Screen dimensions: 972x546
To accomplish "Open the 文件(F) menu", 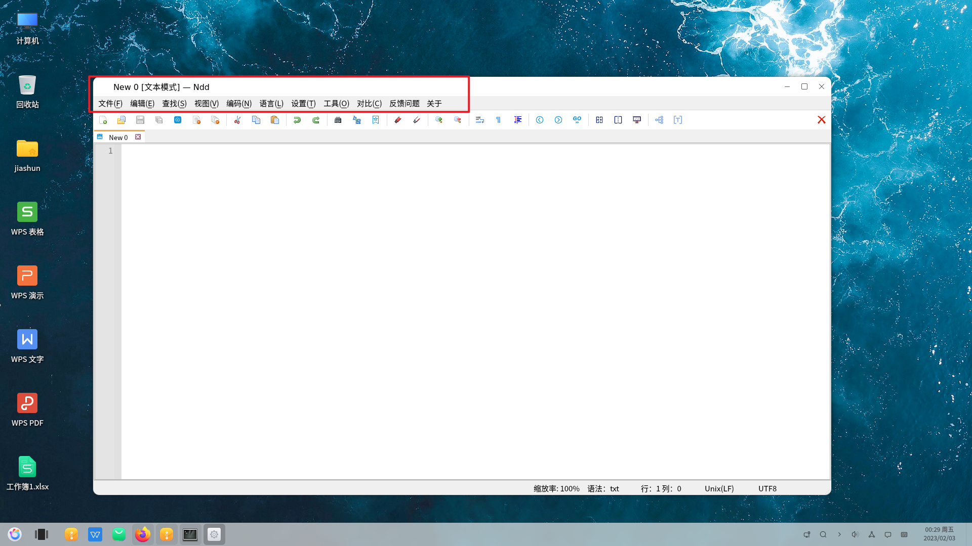I will click(110, 103).
